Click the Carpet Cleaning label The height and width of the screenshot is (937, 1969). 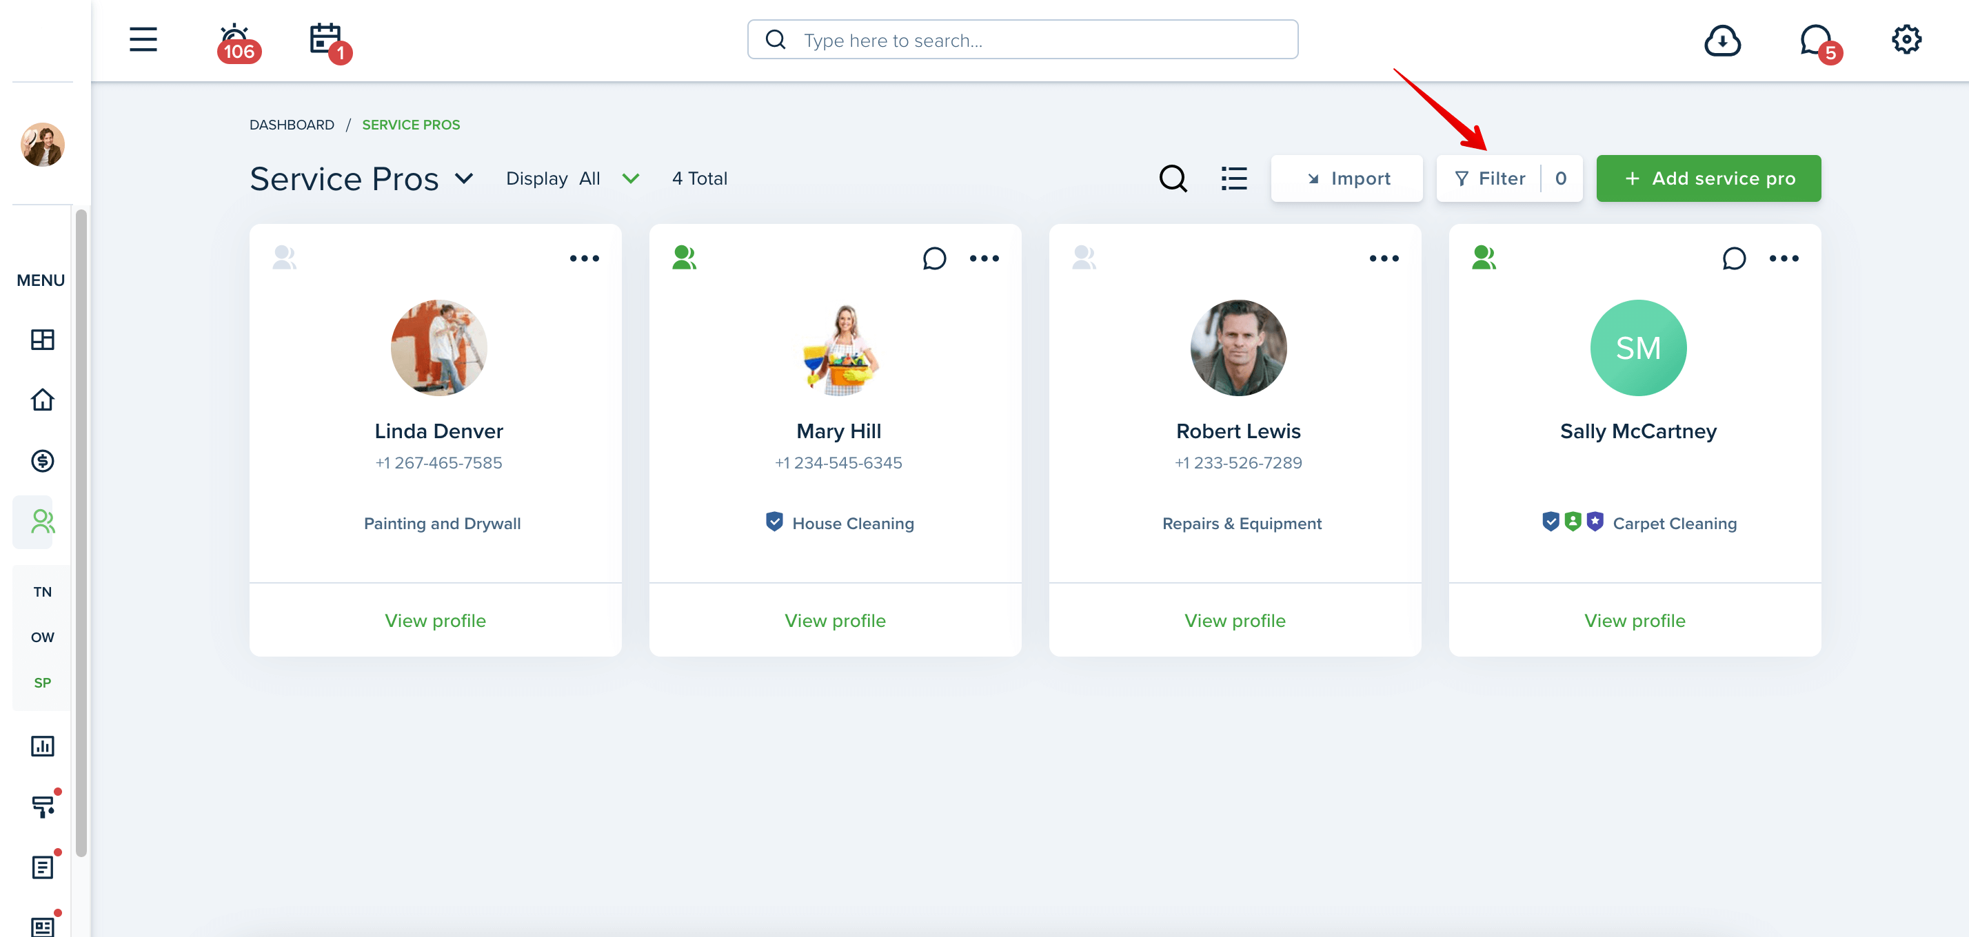coord(1674,524)
